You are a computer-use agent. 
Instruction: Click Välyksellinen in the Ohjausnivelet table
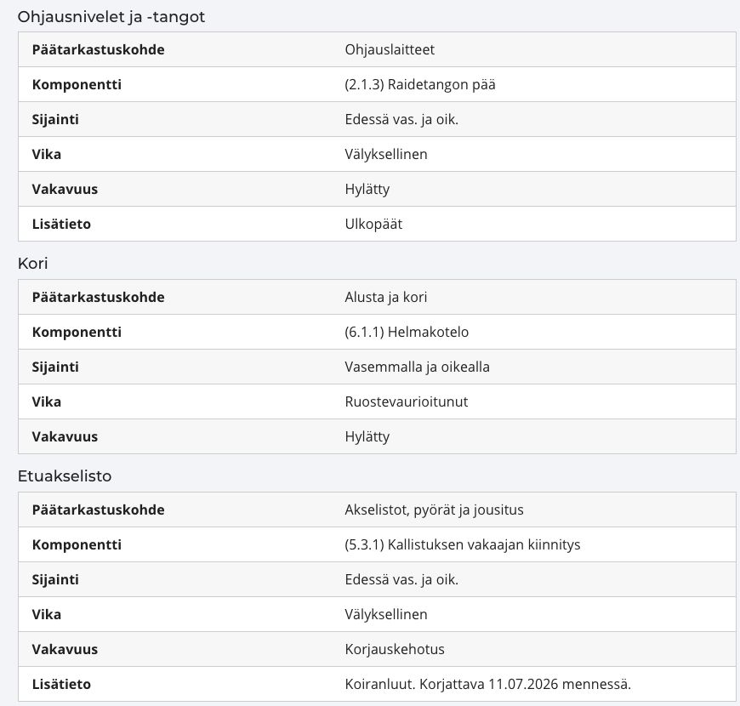[x=386, y=154]
